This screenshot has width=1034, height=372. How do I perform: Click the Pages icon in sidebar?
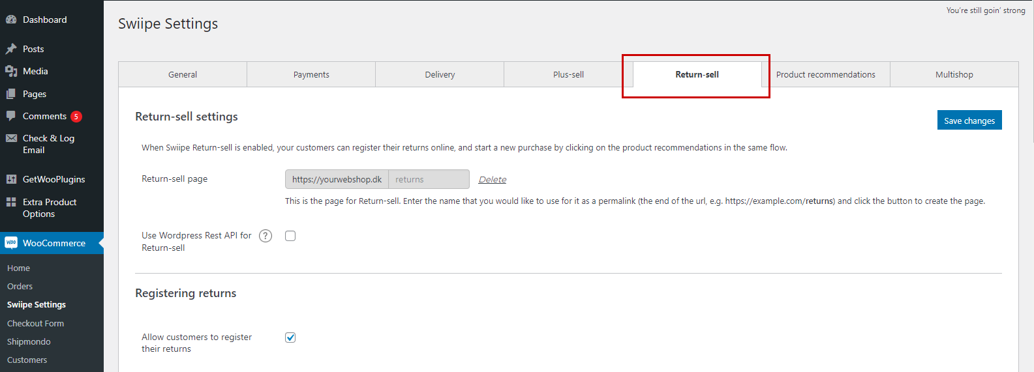pyautogui.click(x=11, y=94)
